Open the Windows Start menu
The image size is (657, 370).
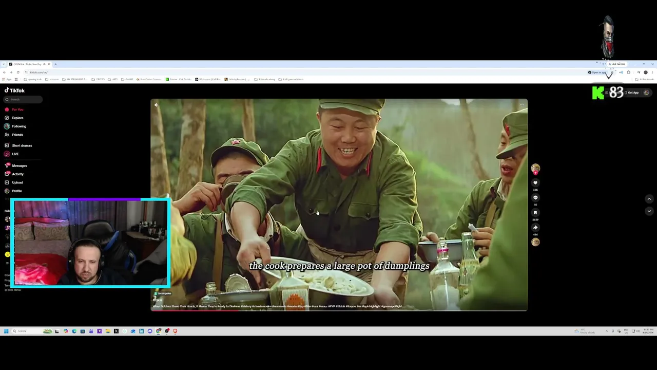tap(6, 331)
